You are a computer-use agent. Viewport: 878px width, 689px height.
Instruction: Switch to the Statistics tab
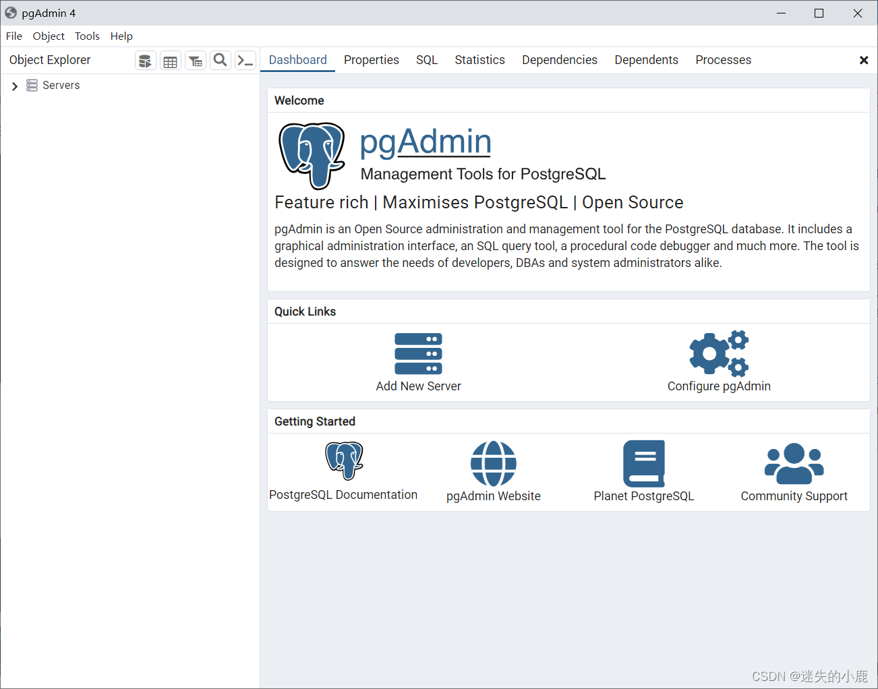click(479, 60)
